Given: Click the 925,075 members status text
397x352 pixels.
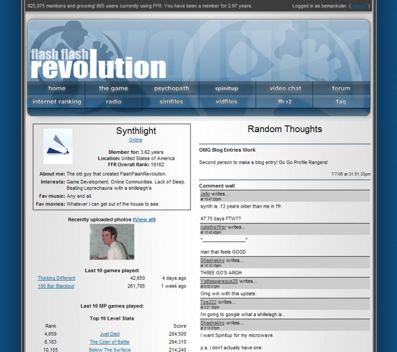Looking at the screenshot, I should (x=140, y=6).
